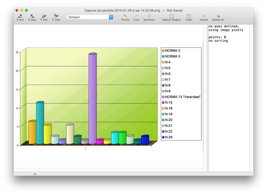The width and height of the screenshot is (267, 195).
Task: Click the "no axes defined," info text
Action: (224, 26)
